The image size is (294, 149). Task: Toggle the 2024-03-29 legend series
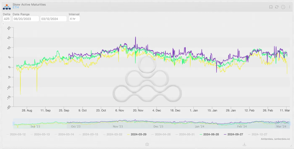click(x=137, y=134)
